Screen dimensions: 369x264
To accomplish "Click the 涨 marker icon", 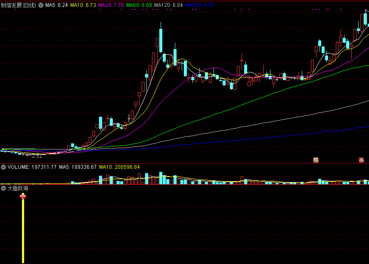I will coord(362,160).
